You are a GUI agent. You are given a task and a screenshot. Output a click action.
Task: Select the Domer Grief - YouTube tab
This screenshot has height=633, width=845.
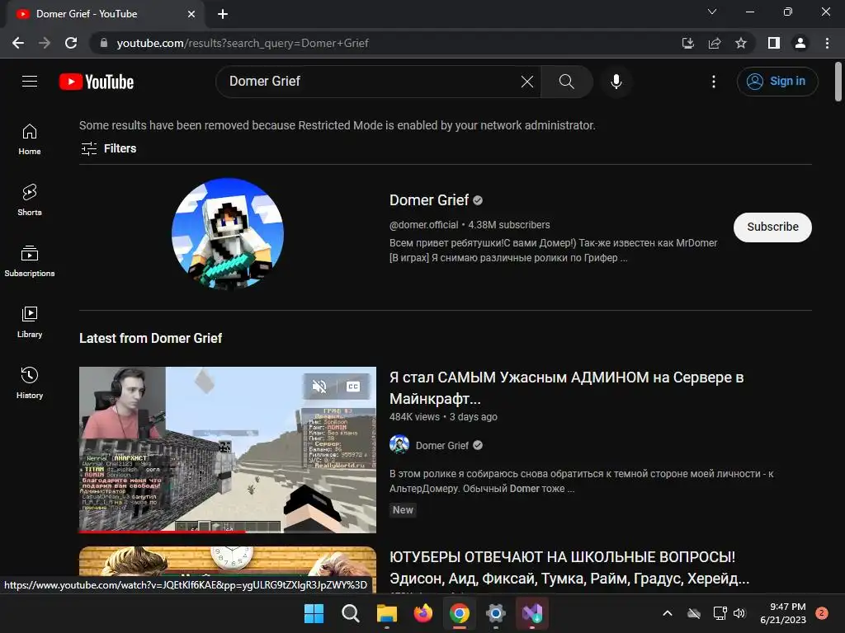105,14
